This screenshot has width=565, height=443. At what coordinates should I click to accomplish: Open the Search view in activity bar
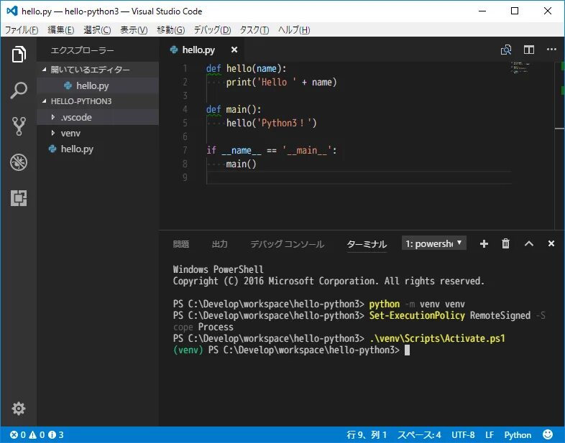coord(19,90)
